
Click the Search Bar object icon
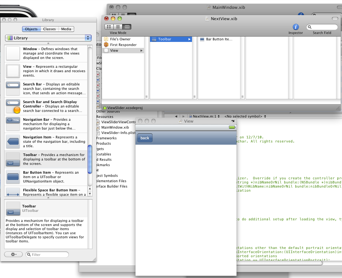pyautogui.click(x=13, y=88)
